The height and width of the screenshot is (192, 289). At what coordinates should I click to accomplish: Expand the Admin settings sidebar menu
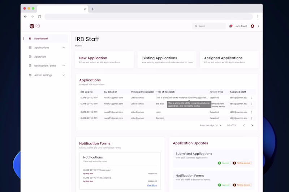click(x=64, y=75)
